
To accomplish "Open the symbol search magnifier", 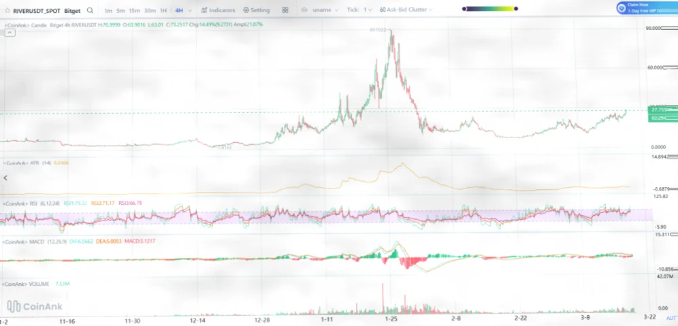I will [x=90, y=10].
